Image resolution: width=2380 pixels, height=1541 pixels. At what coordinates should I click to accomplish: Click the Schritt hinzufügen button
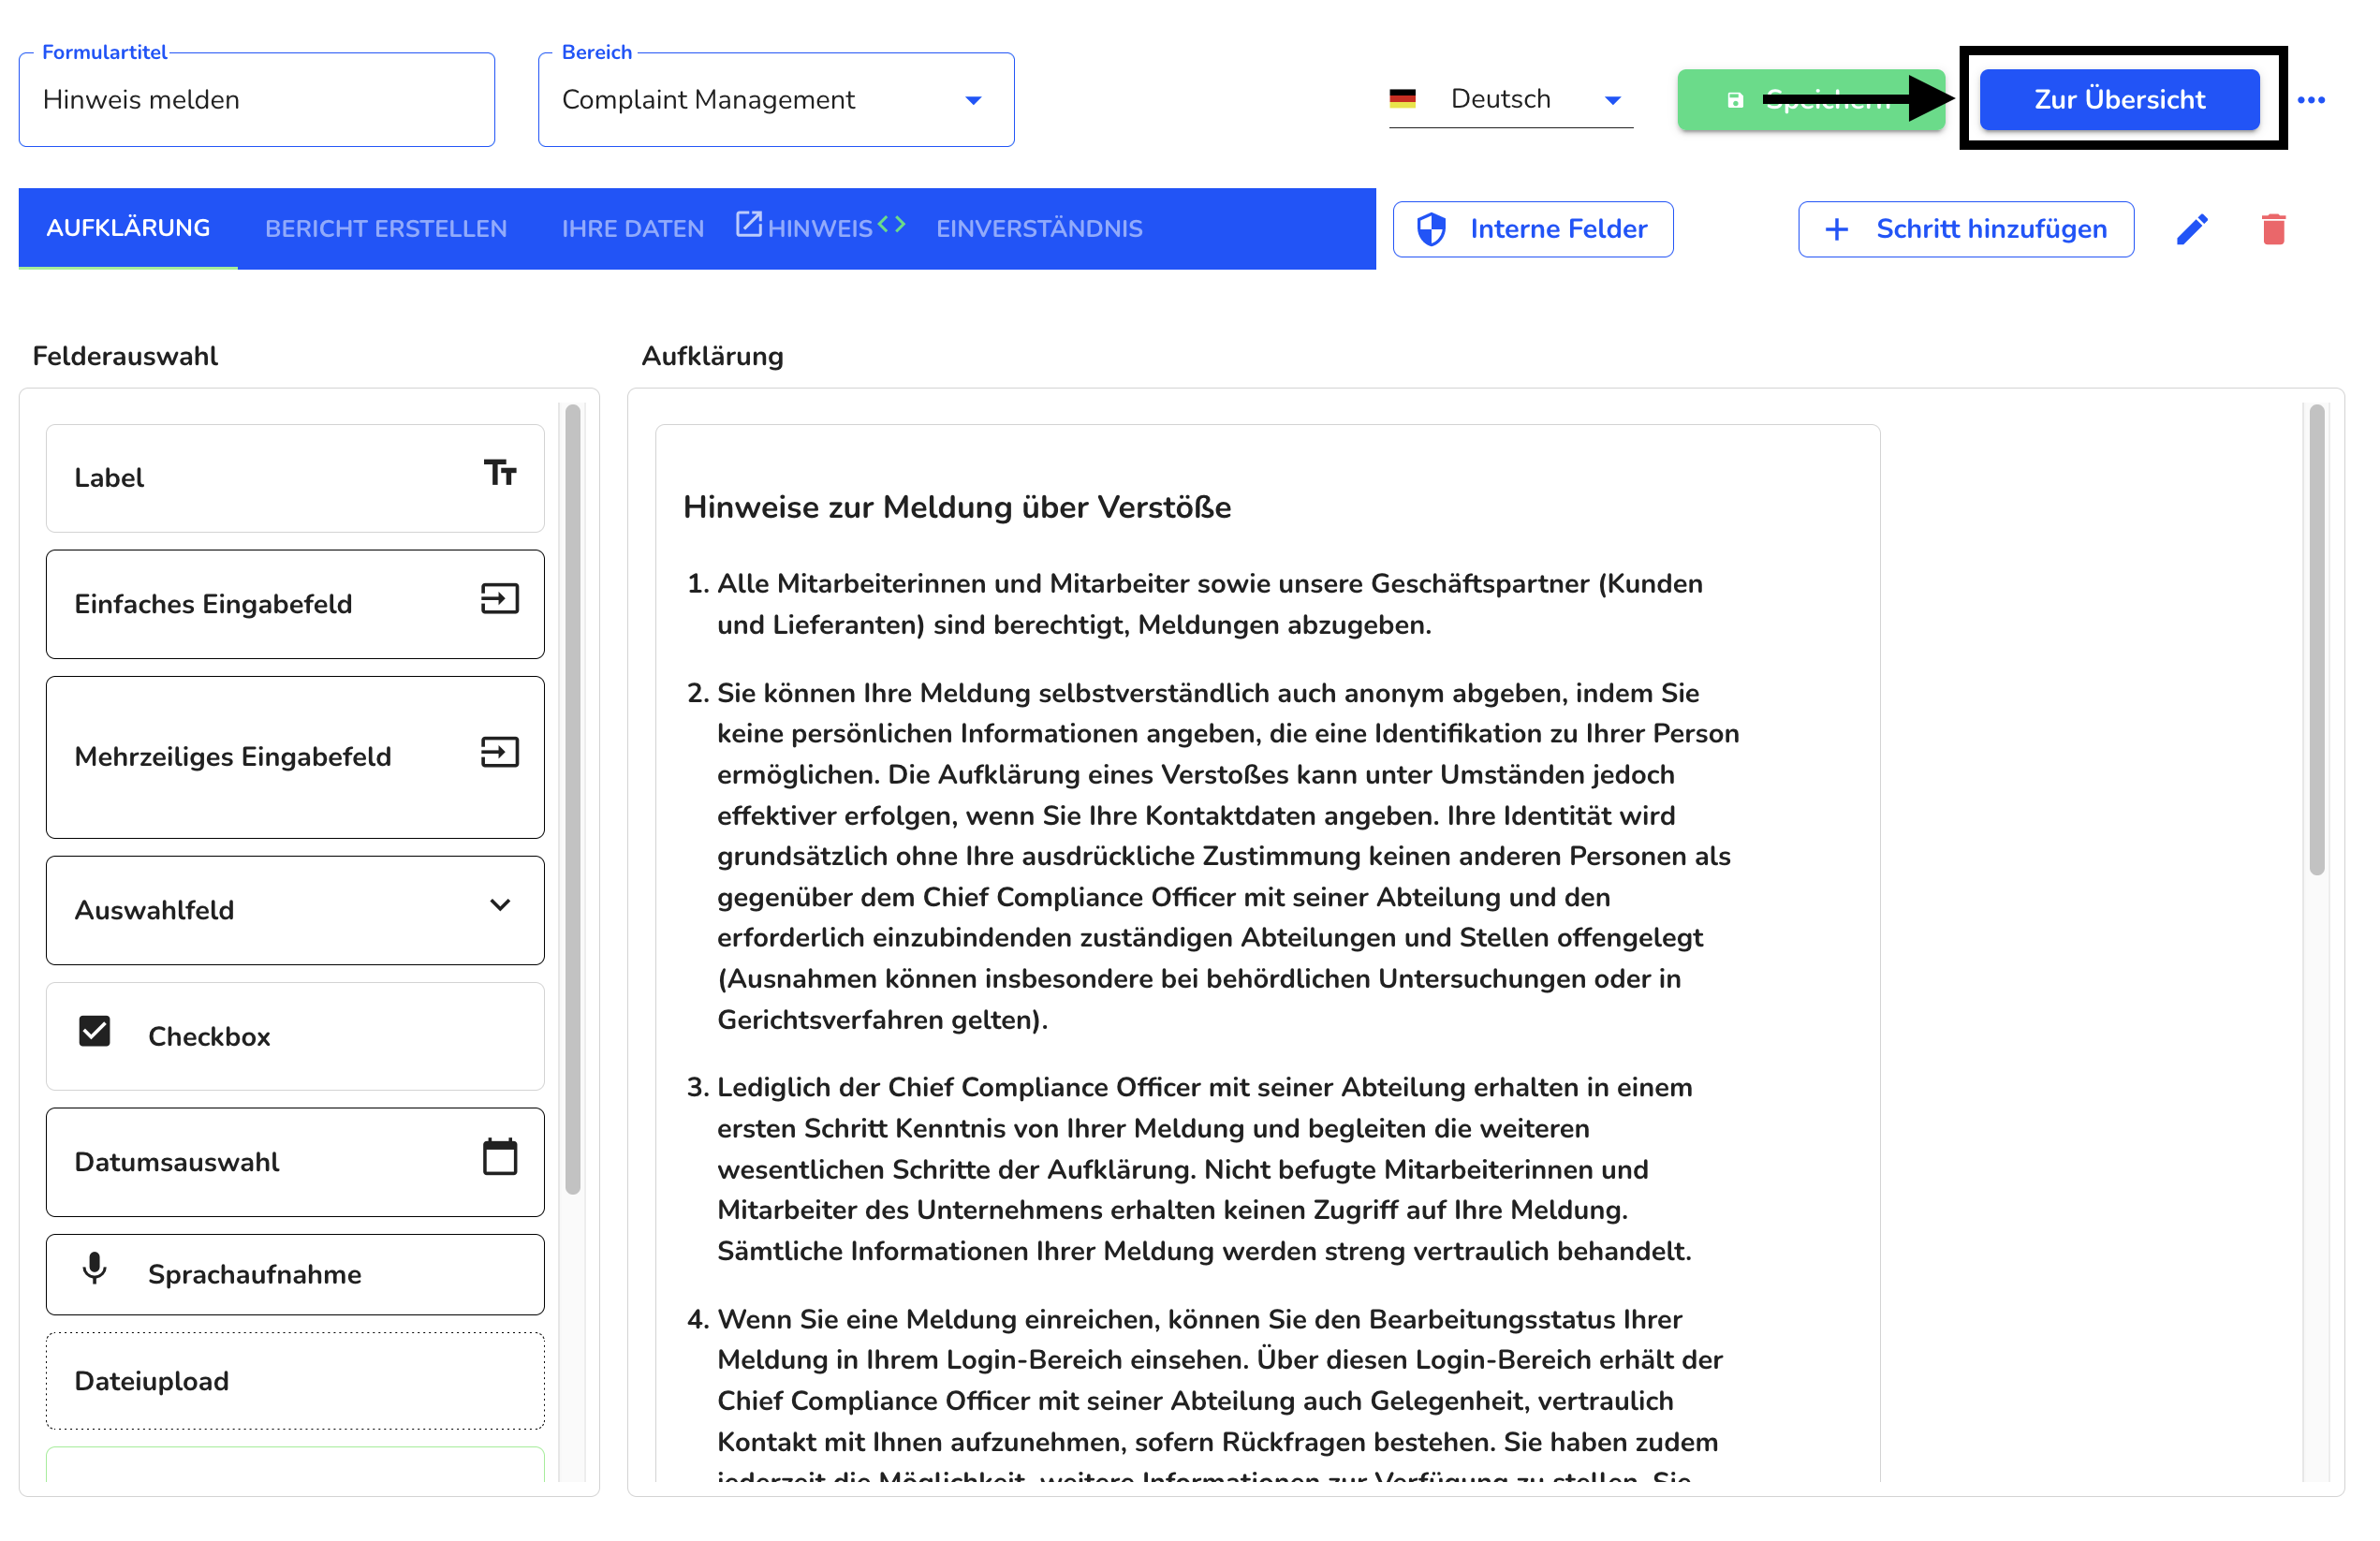click(1966, 229)
